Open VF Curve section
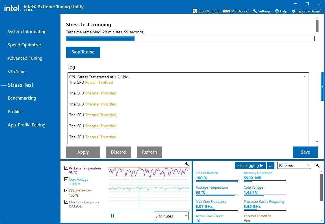This screenshot has height=224, width=325. (x=17, y=72)
